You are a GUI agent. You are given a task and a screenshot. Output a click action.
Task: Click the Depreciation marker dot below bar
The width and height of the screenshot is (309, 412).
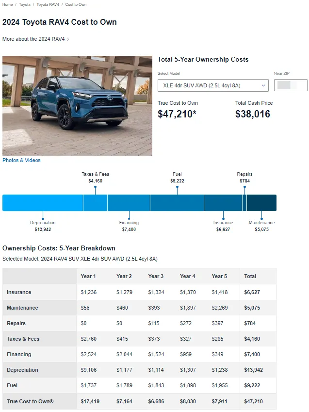(43, 213)
